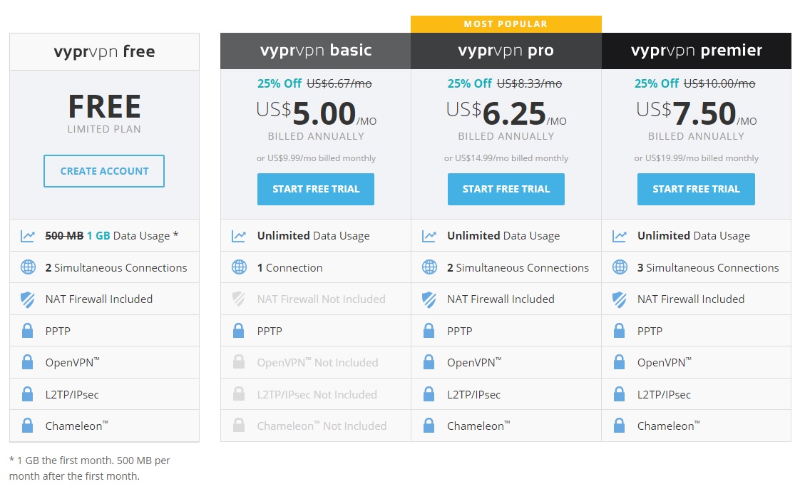
Task: Click '3 Simultaneous Connections' text
Action: point(708,268)
